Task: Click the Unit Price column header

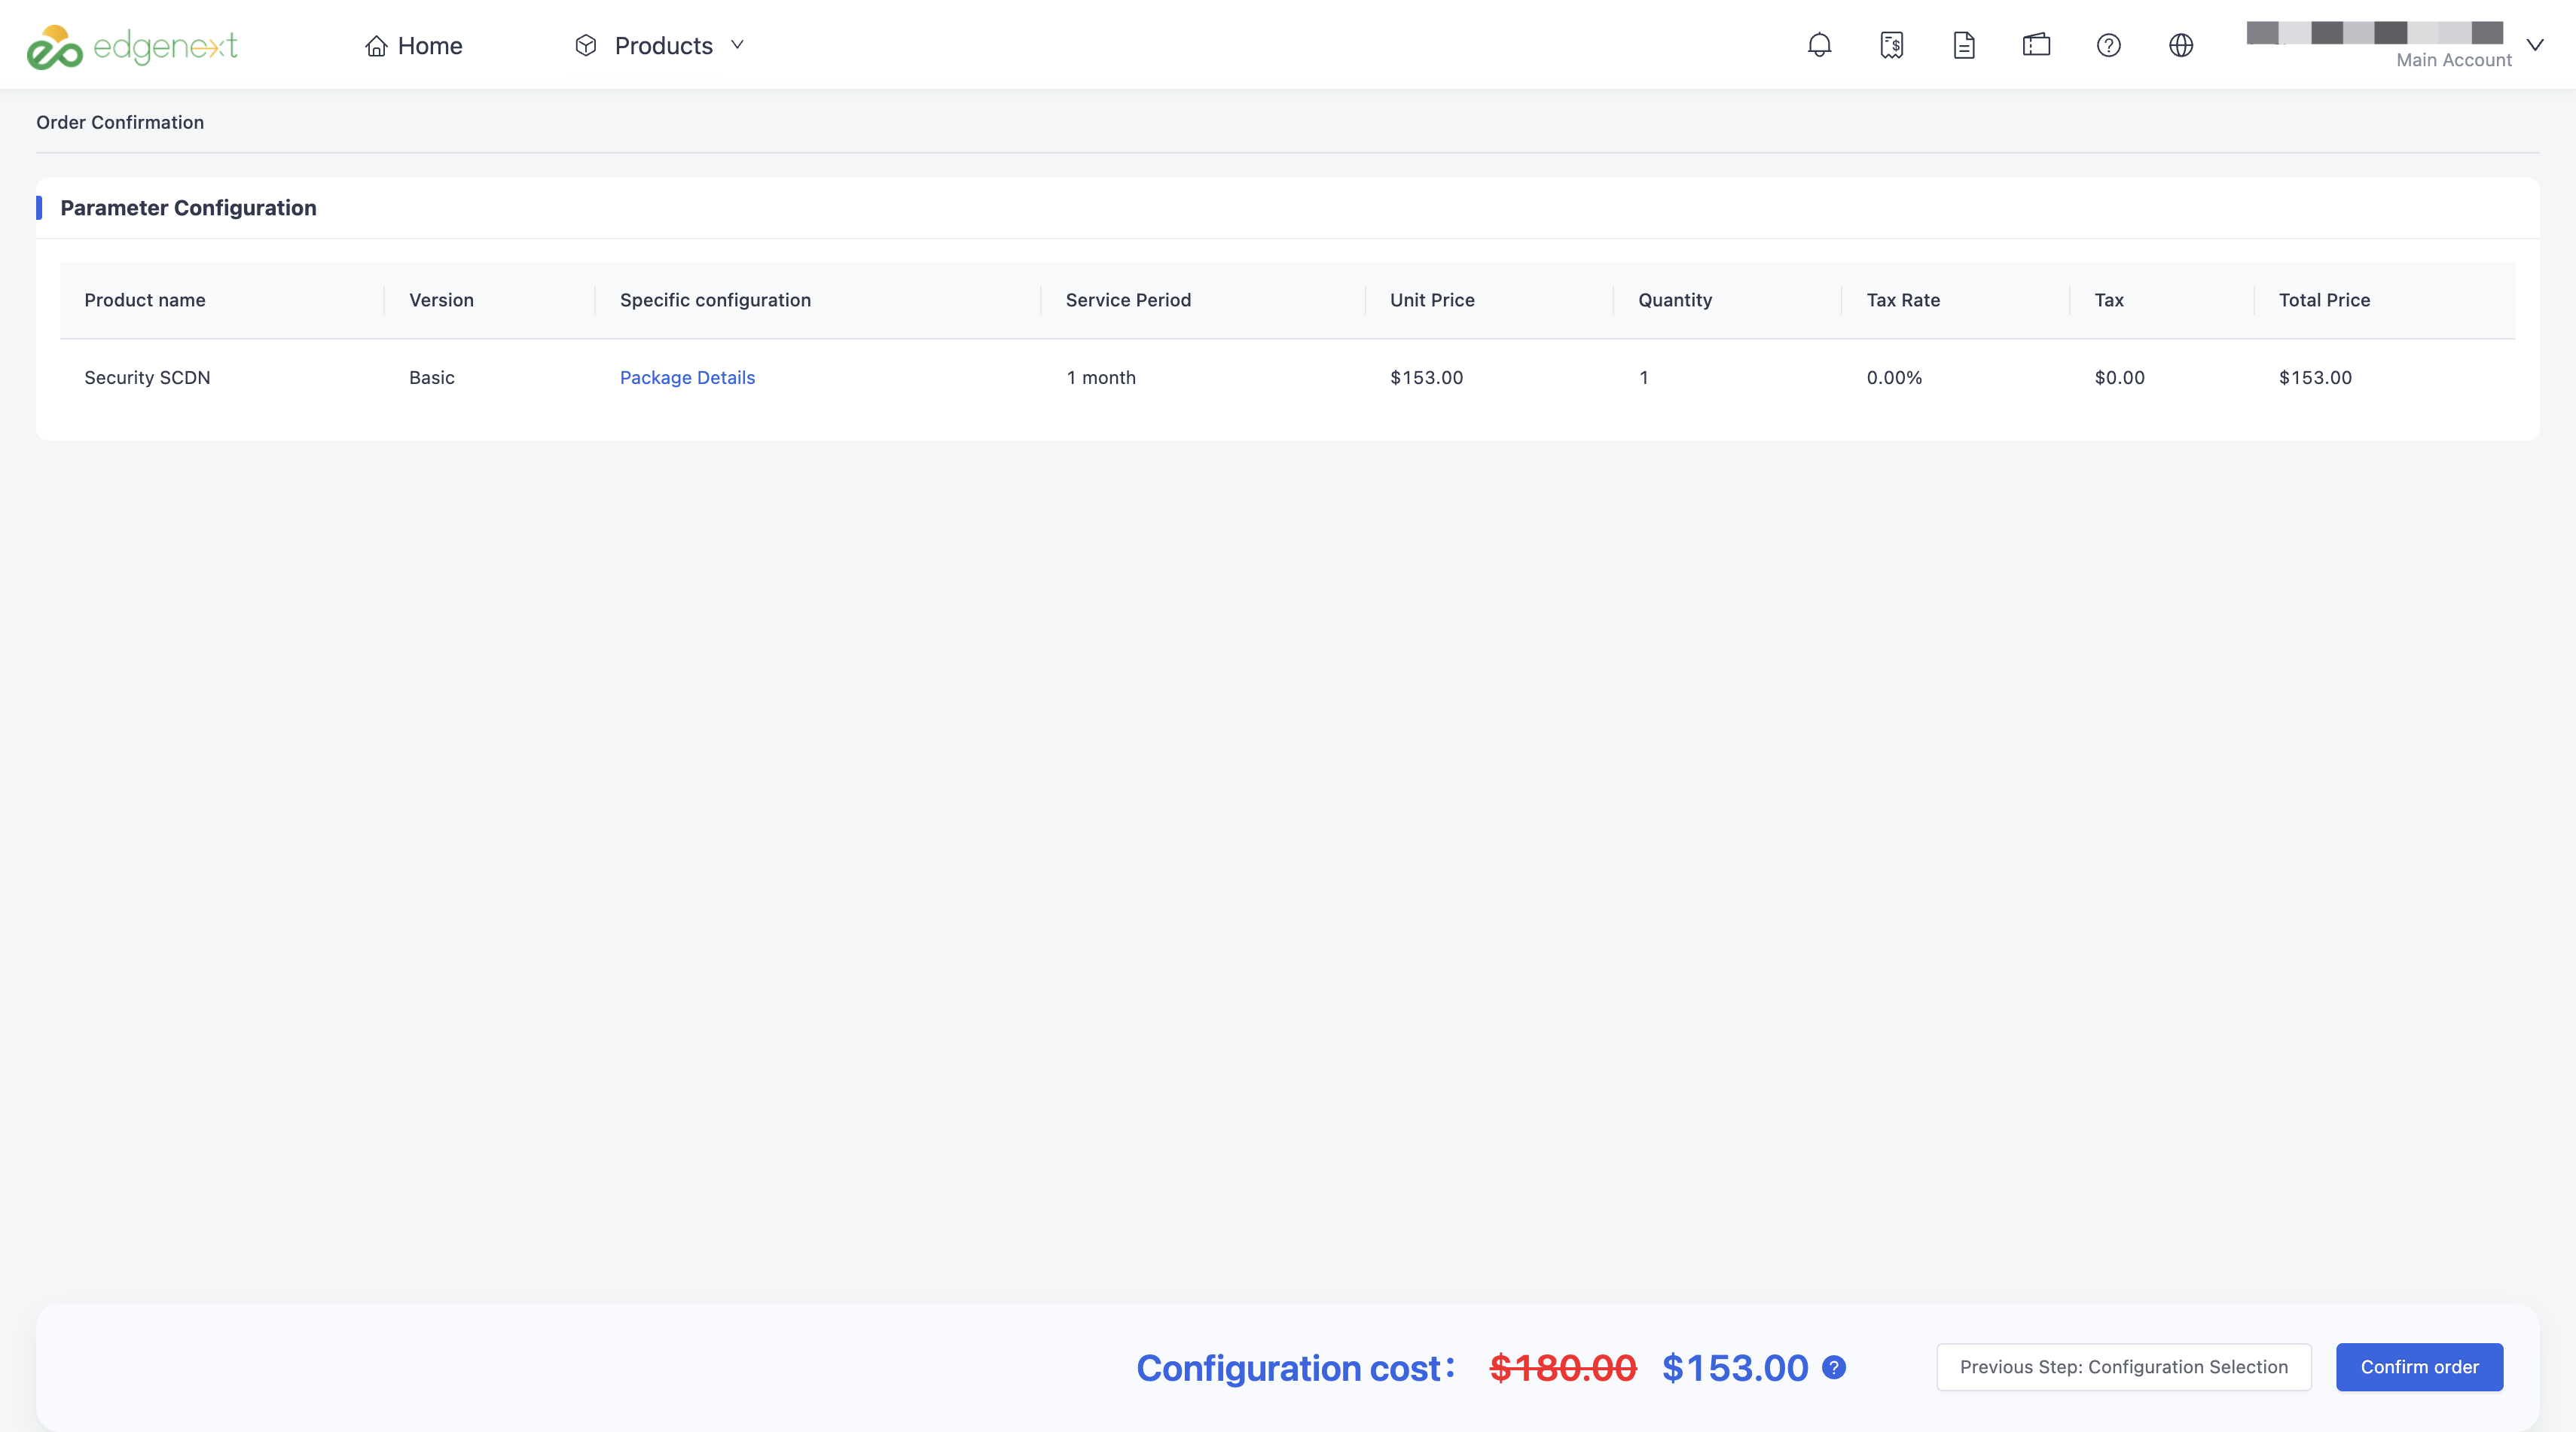Action: coord(1432,300)
